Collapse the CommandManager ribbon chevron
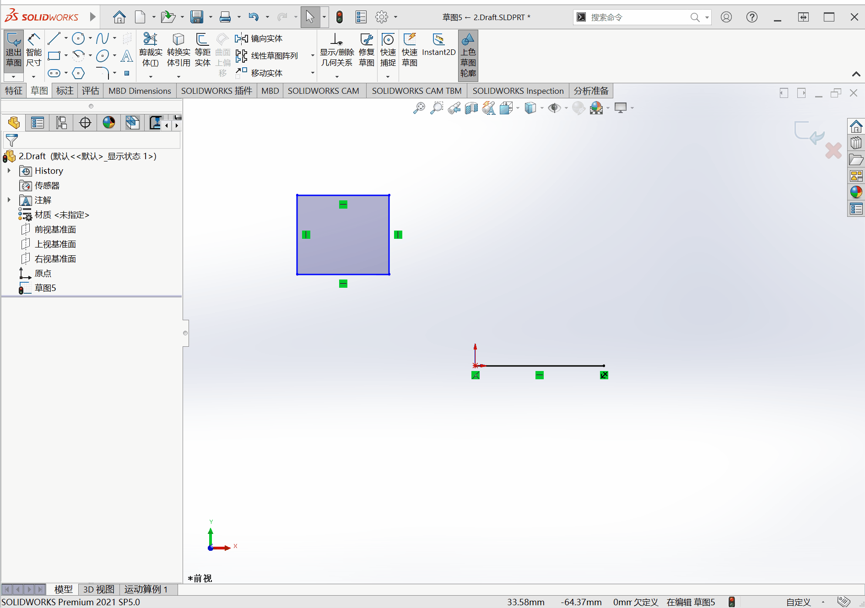Image resolution: width=865 pixels, height=608 pixels. click(856, 74)
